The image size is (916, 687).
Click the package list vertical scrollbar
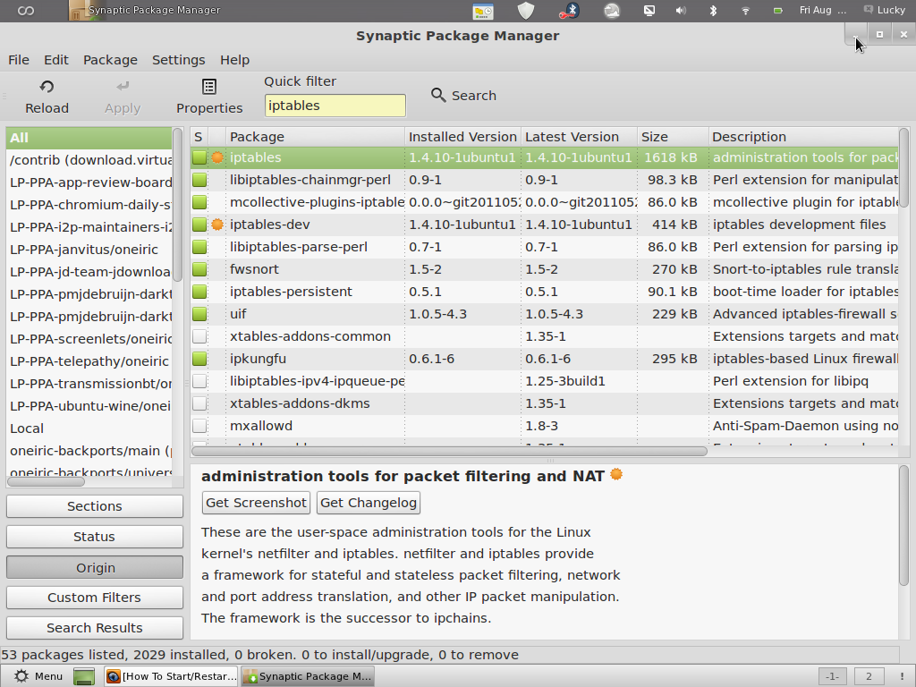[903, 167]
